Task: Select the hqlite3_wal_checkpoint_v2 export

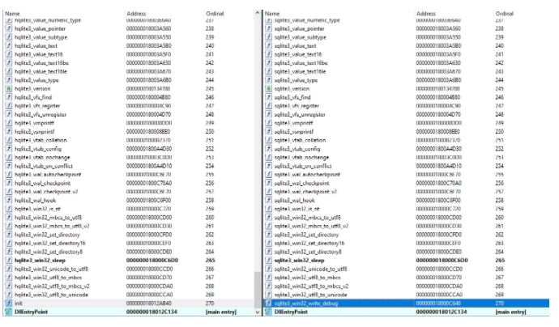Action: [128, 192]
